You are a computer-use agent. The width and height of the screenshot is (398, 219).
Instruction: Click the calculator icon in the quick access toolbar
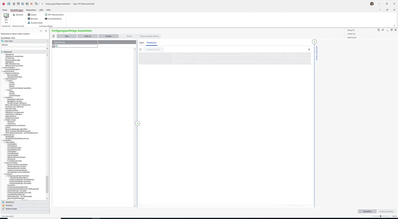click(13, 3)
